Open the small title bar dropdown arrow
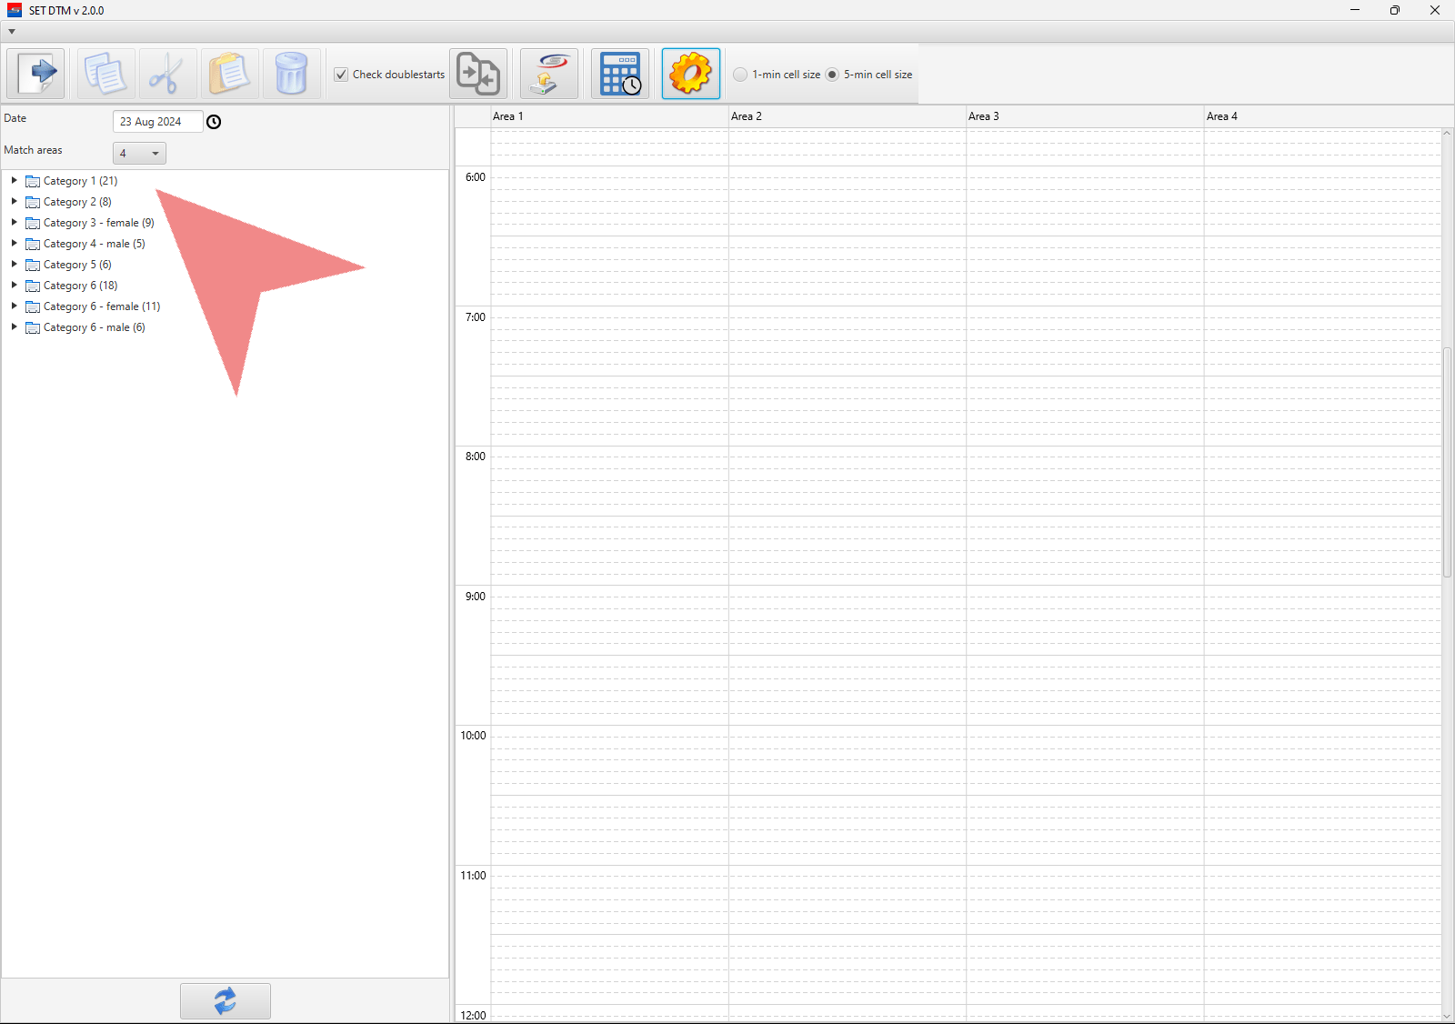The width and height of the screenshot is (1455, 1024). 12,32
